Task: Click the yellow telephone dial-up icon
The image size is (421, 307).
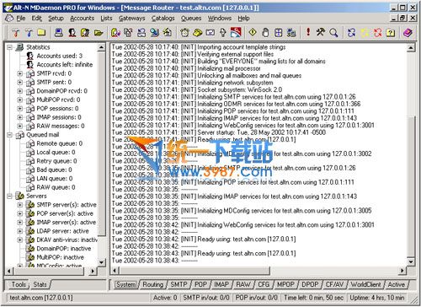Action: 197,33
